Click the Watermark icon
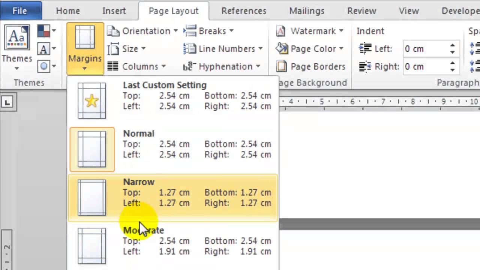480x270 pixels. 281,31
